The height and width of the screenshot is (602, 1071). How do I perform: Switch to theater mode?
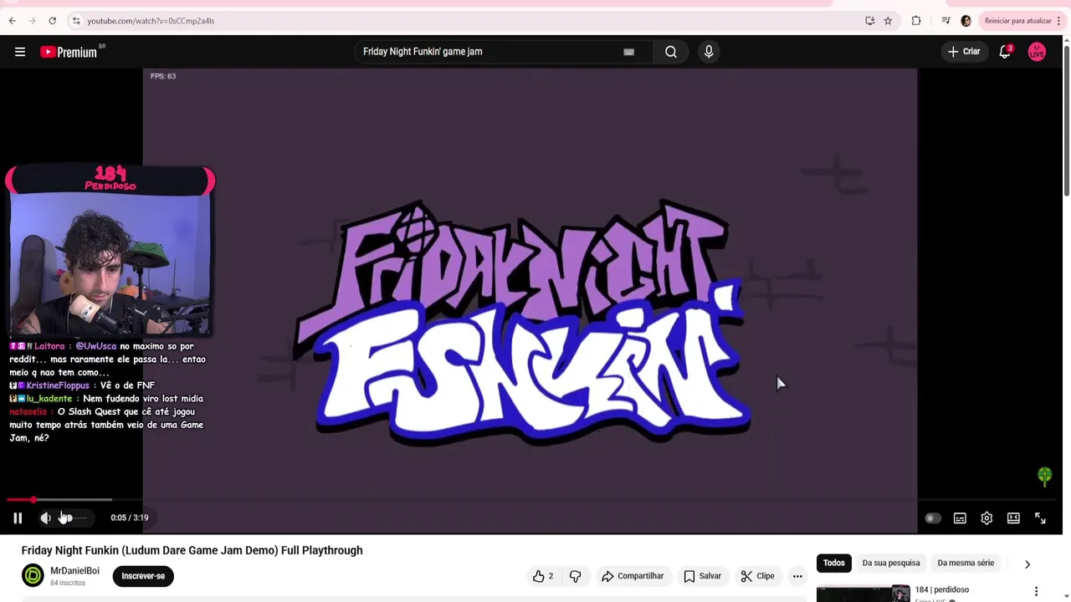pyautogui.click(x=1013, y=518)
